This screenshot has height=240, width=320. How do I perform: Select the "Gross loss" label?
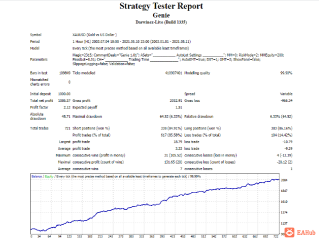coord(192,101)
